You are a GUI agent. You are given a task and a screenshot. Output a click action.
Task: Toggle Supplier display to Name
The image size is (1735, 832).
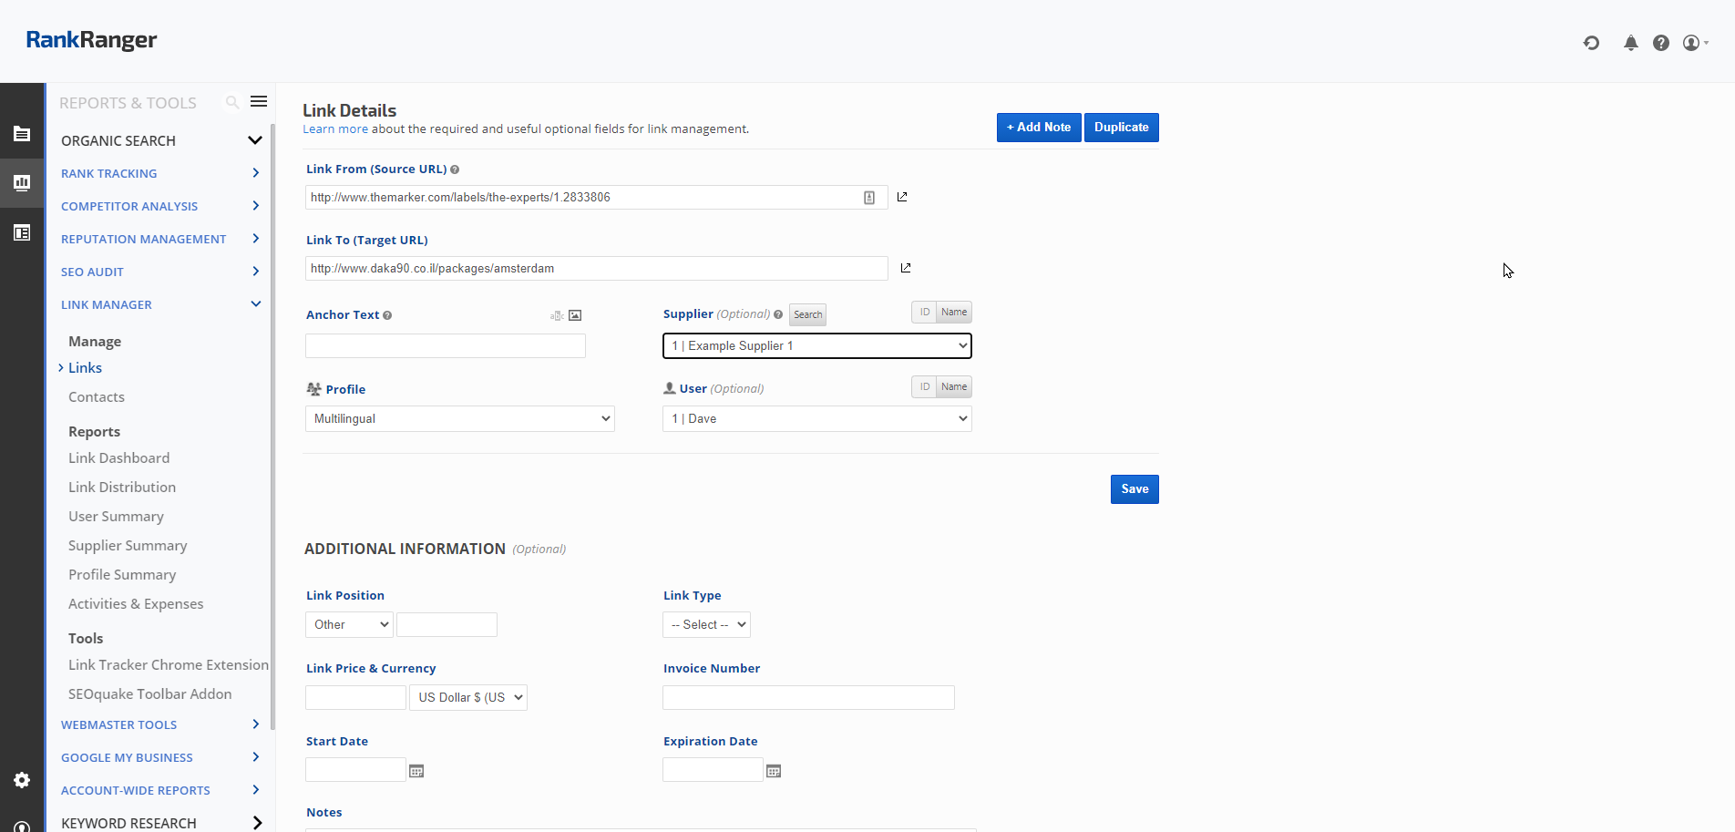pyautogui.click(x=954, y=313)
